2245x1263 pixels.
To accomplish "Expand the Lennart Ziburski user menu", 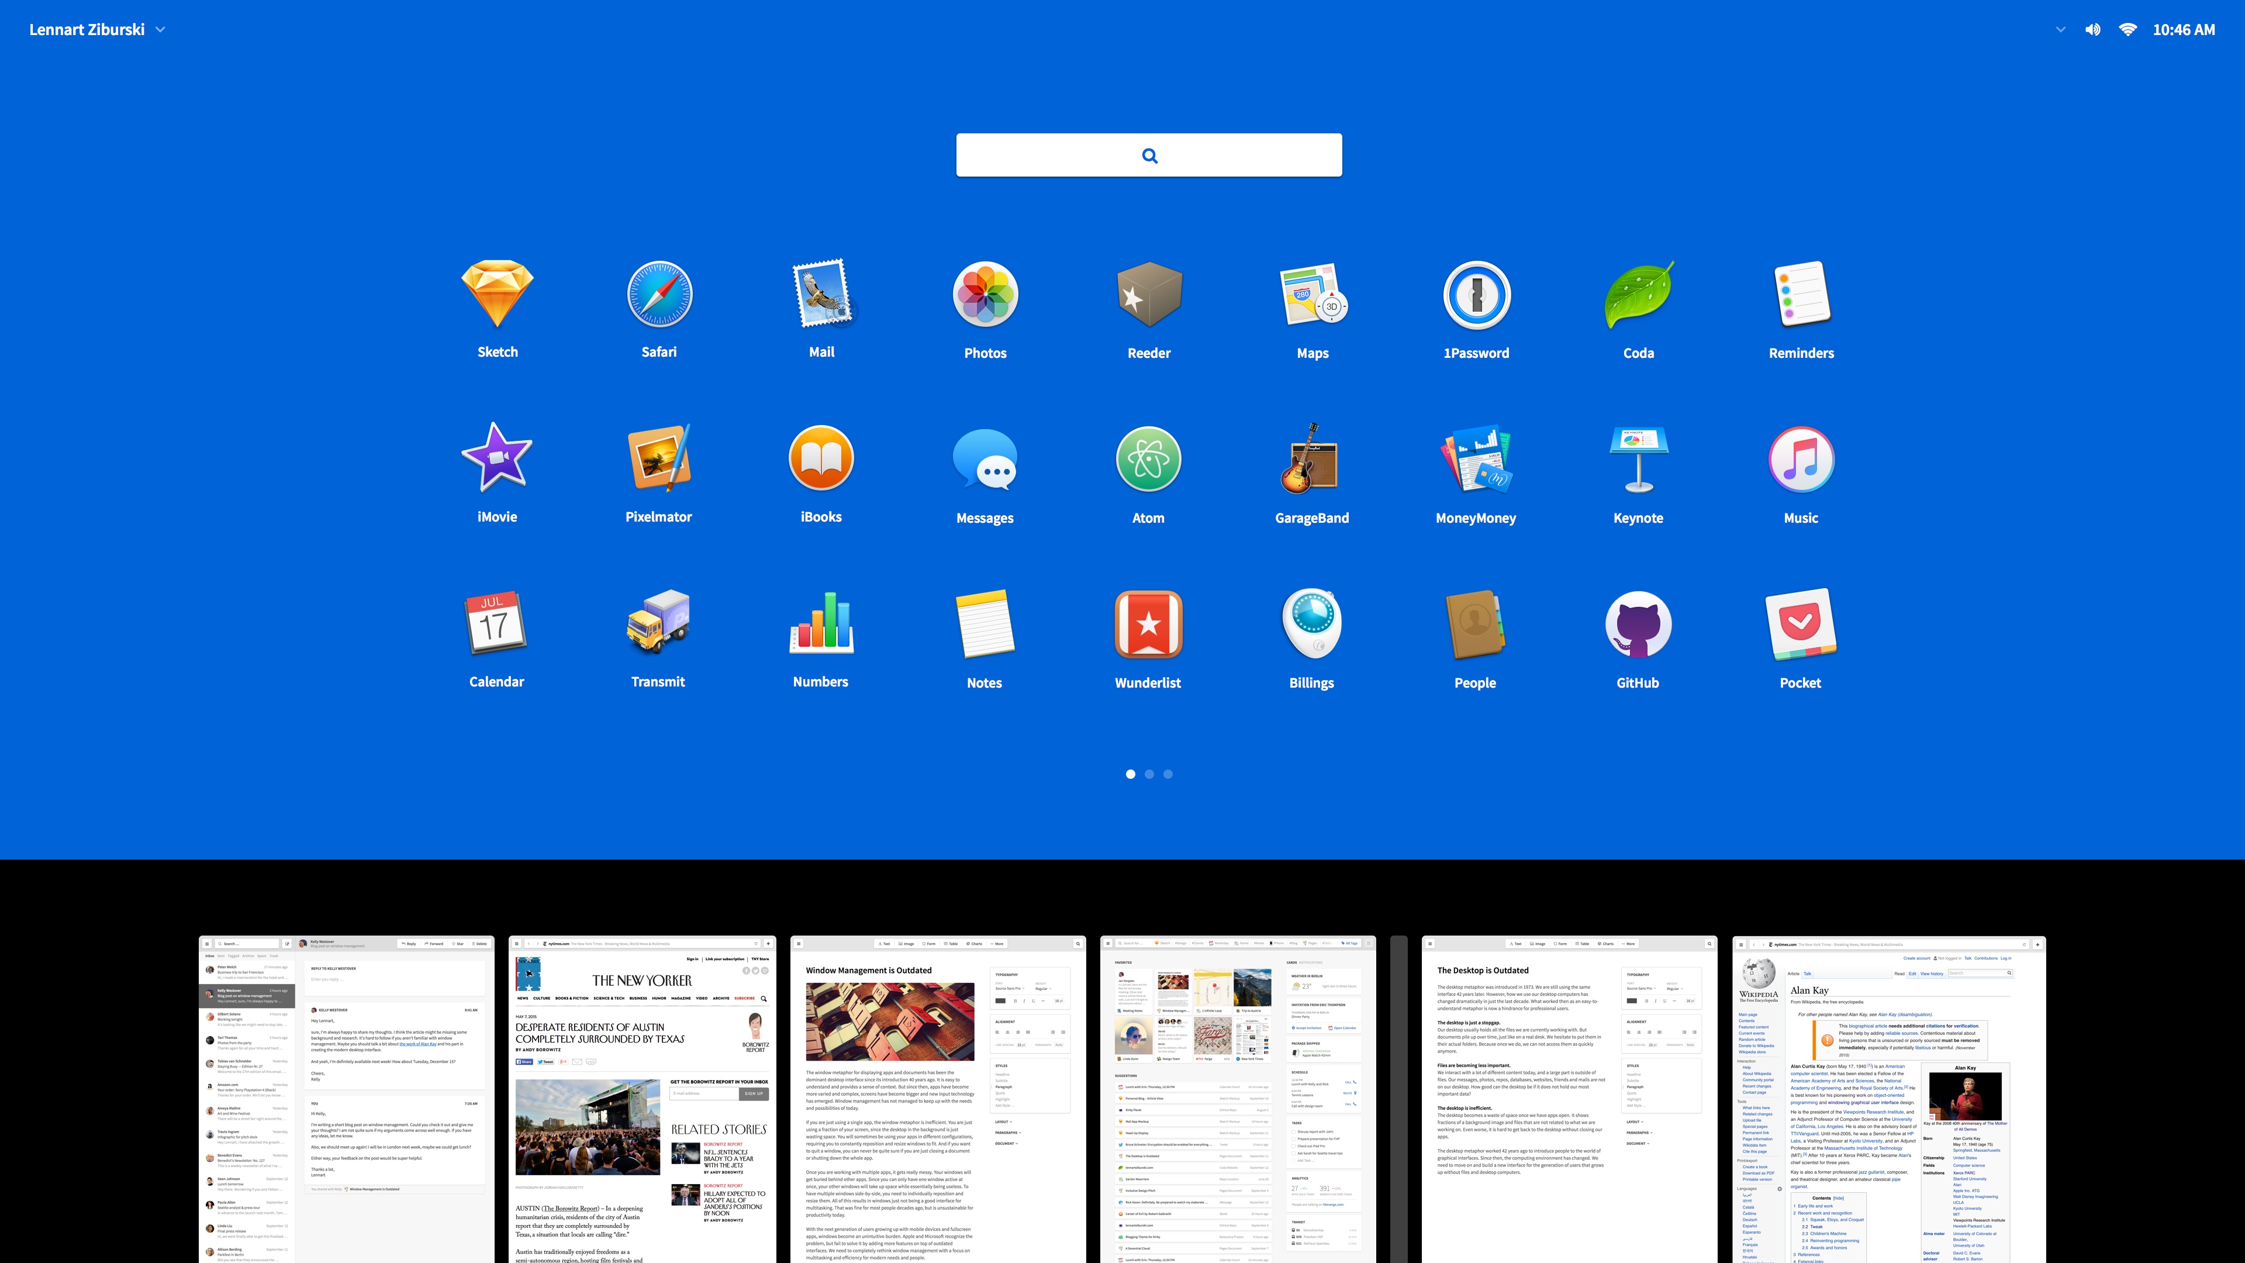I will pos(96,30).
